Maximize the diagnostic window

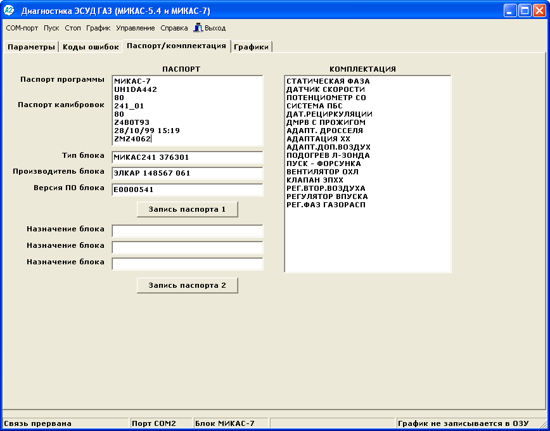pyautogui.click(x=525, y=11)
